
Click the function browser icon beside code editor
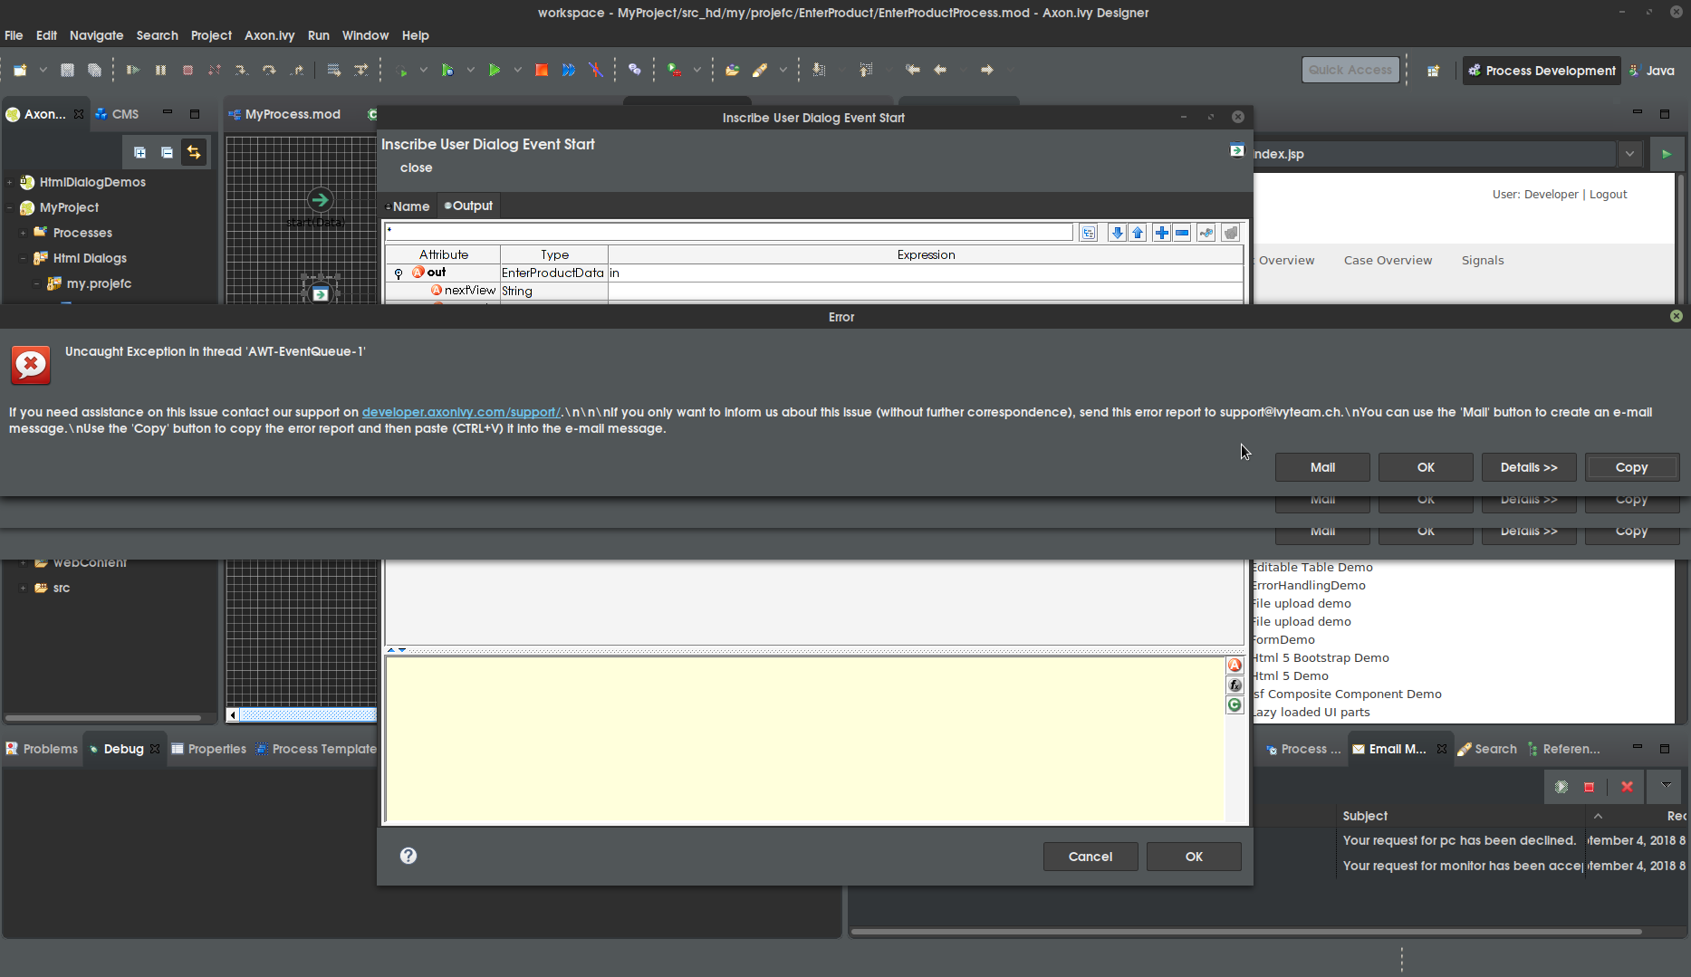[1235, 685]
